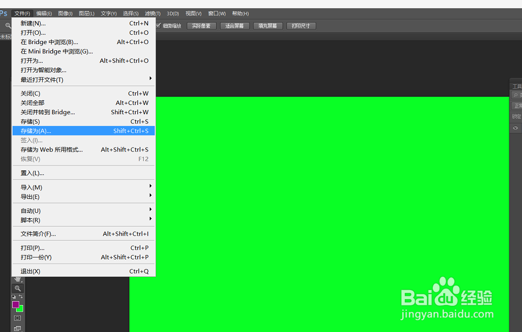Screen dimensions: 522x332
Task: Choose 打开为... menu entry
Action: tap(83, 60)
